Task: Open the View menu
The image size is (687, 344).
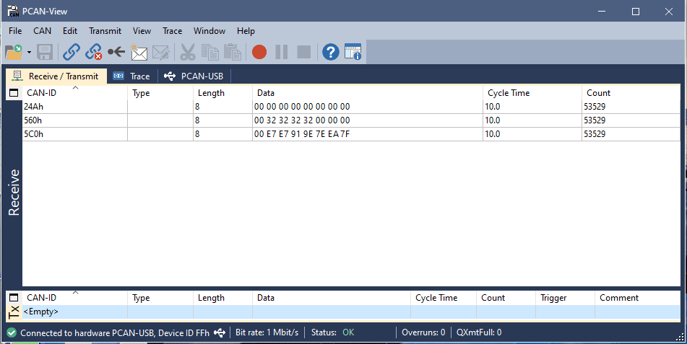Action: pos(142,30)
